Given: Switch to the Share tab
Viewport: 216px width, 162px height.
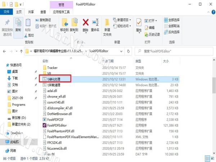Looking at the screenshot, I should (31, 12).
